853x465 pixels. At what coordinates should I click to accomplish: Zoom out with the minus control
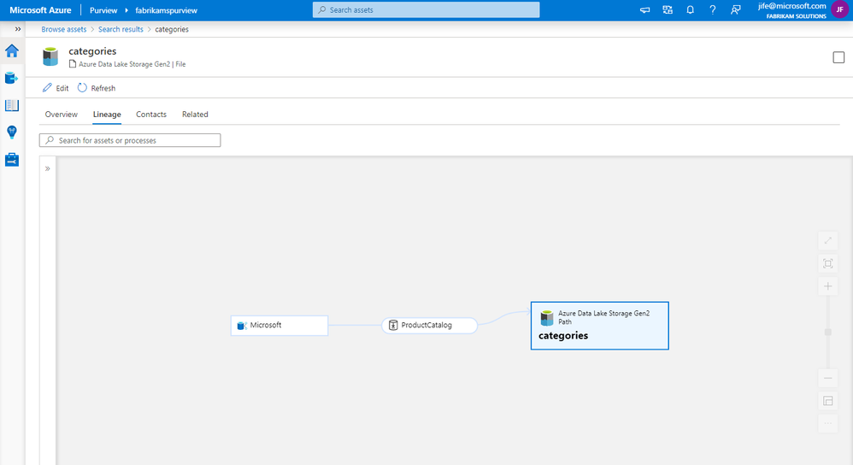tap(828, 378)
